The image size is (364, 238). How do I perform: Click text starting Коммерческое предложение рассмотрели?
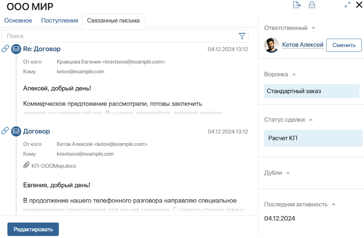coord(113,104)
